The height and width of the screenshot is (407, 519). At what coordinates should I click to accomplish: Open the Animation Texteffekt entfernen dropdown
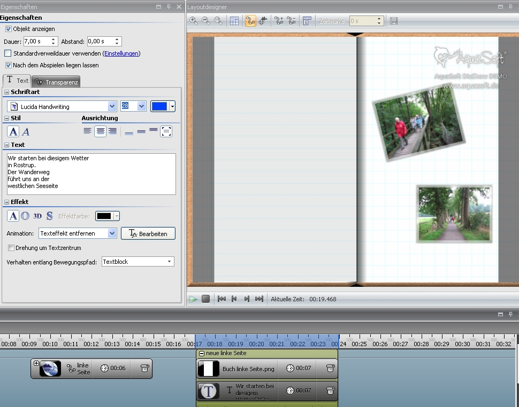[112, 233]
